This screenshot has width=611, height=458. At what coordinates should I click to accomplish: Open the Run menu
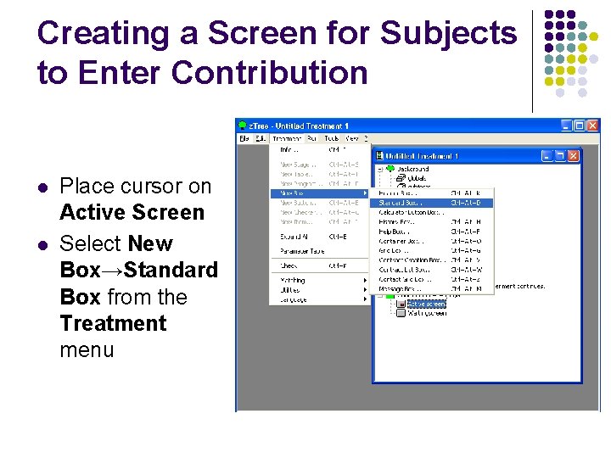pyautogui.click(x=311, y=138)
